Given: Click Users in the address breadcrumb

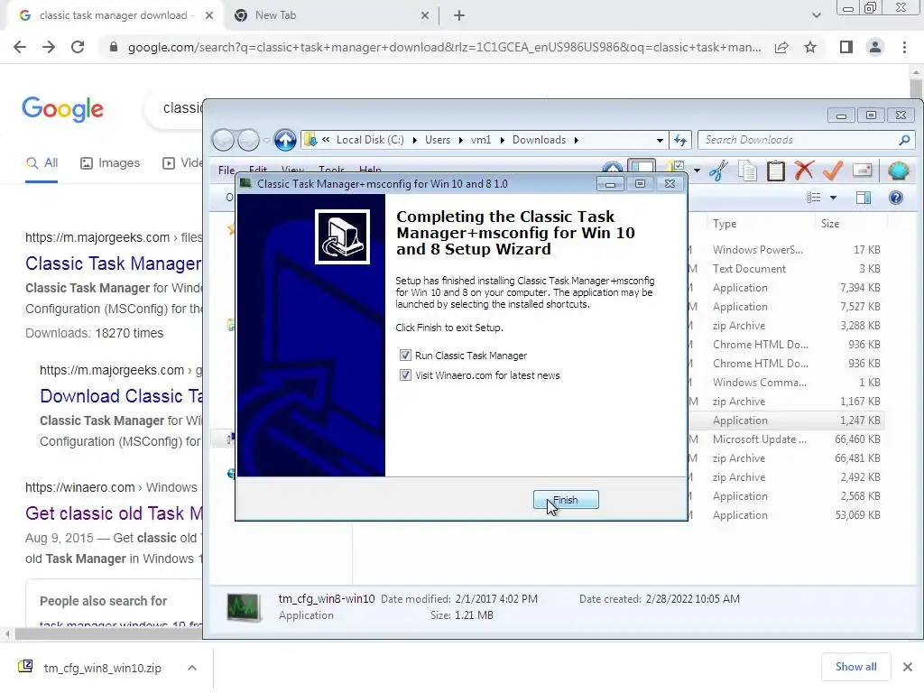Looking at the screenshot, I should point(438,140).
